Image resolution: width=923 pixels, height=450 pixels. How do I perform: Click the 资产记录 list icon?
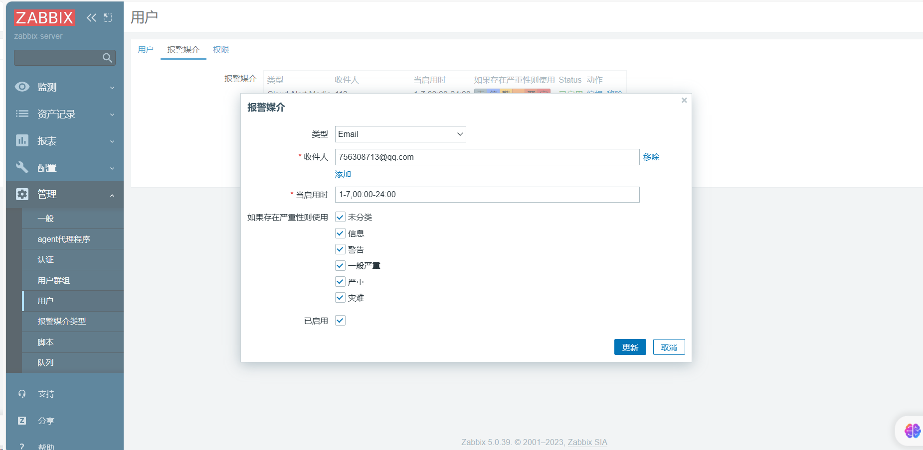tap(22, 113)
